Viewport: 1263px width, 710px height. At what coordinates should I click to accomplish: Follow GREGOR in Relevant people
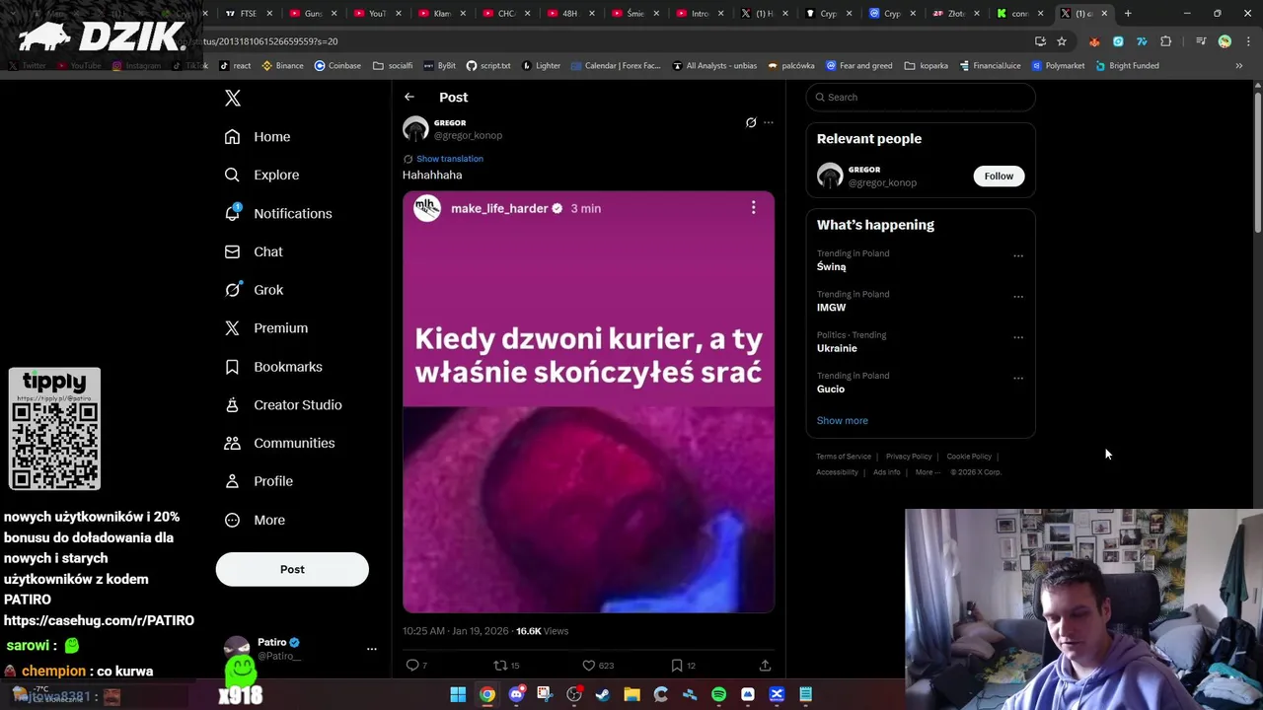point(999,176)
